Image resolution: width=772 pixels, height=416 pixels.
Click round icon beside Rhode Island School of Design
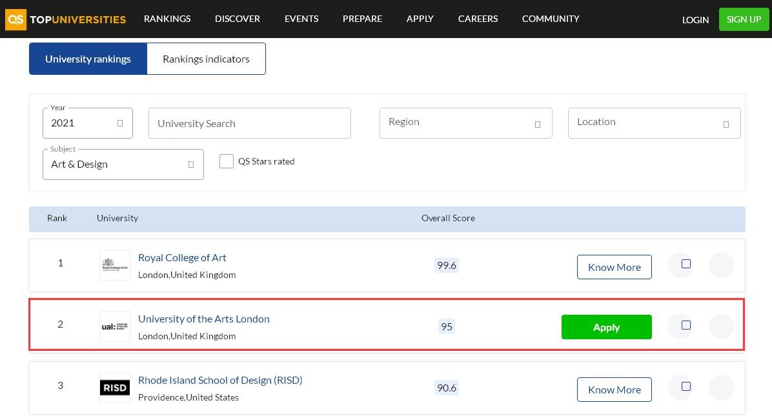(x=721, y=388)
